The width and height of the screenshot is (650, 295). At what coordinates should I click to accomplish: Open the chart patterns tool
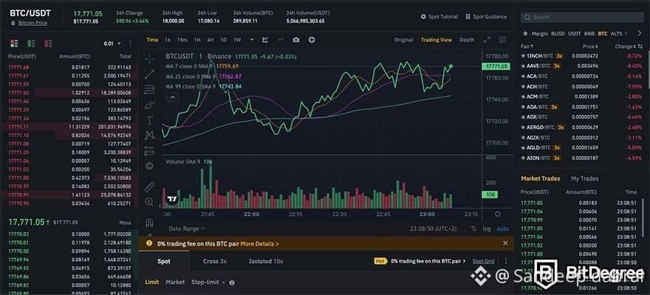(x=150, y=135)
